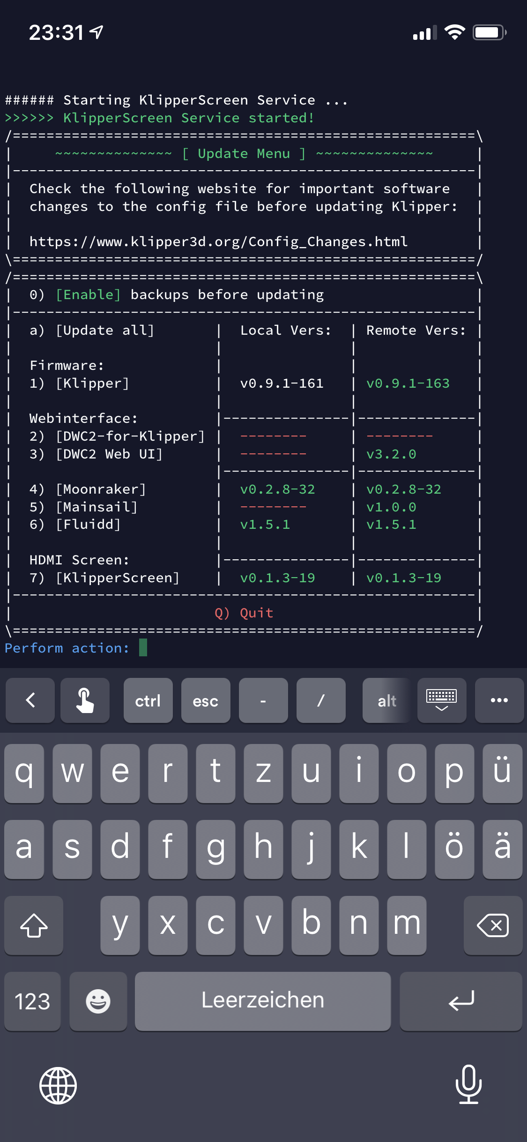Toggle the shift key on keyboard

coord(34,925)
